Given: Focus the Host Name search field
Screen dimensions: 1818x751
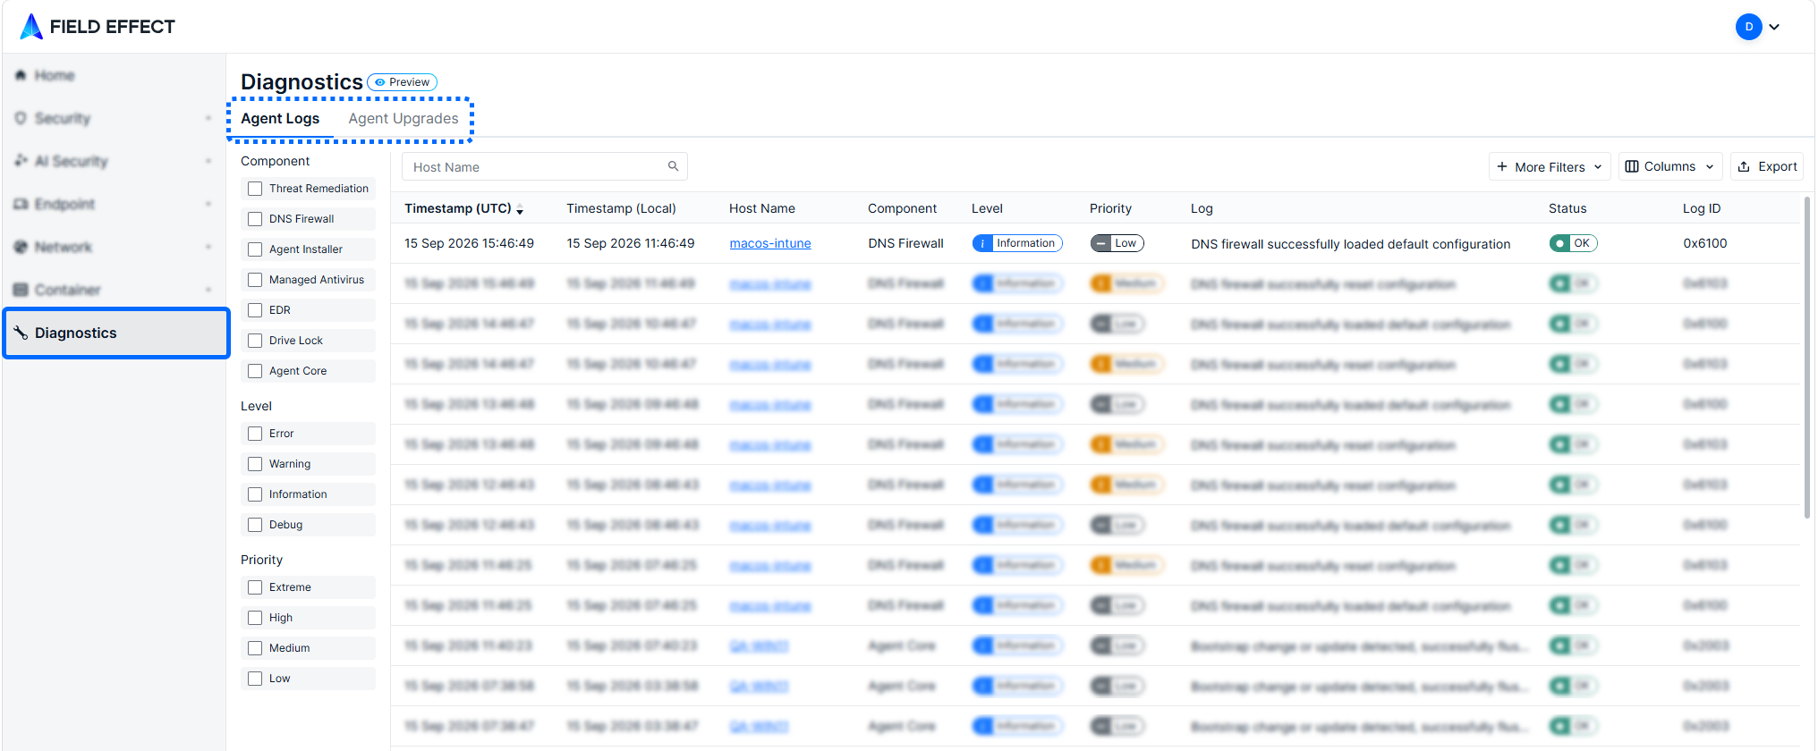Looking at the screenshot, I should click(544, 166).
